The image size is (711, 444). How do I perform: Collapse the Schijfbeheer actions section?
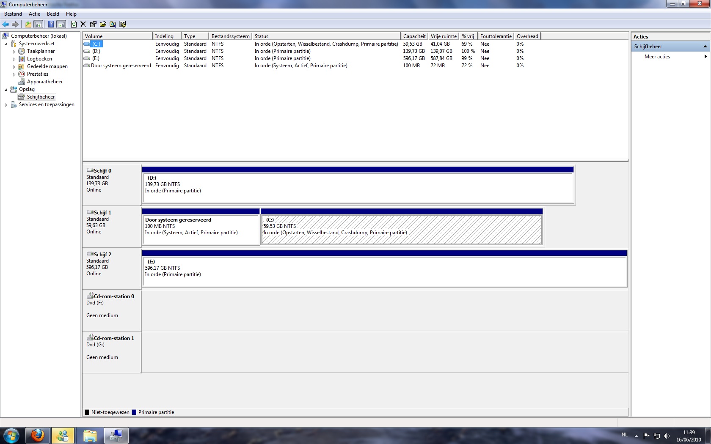(705, 47)
